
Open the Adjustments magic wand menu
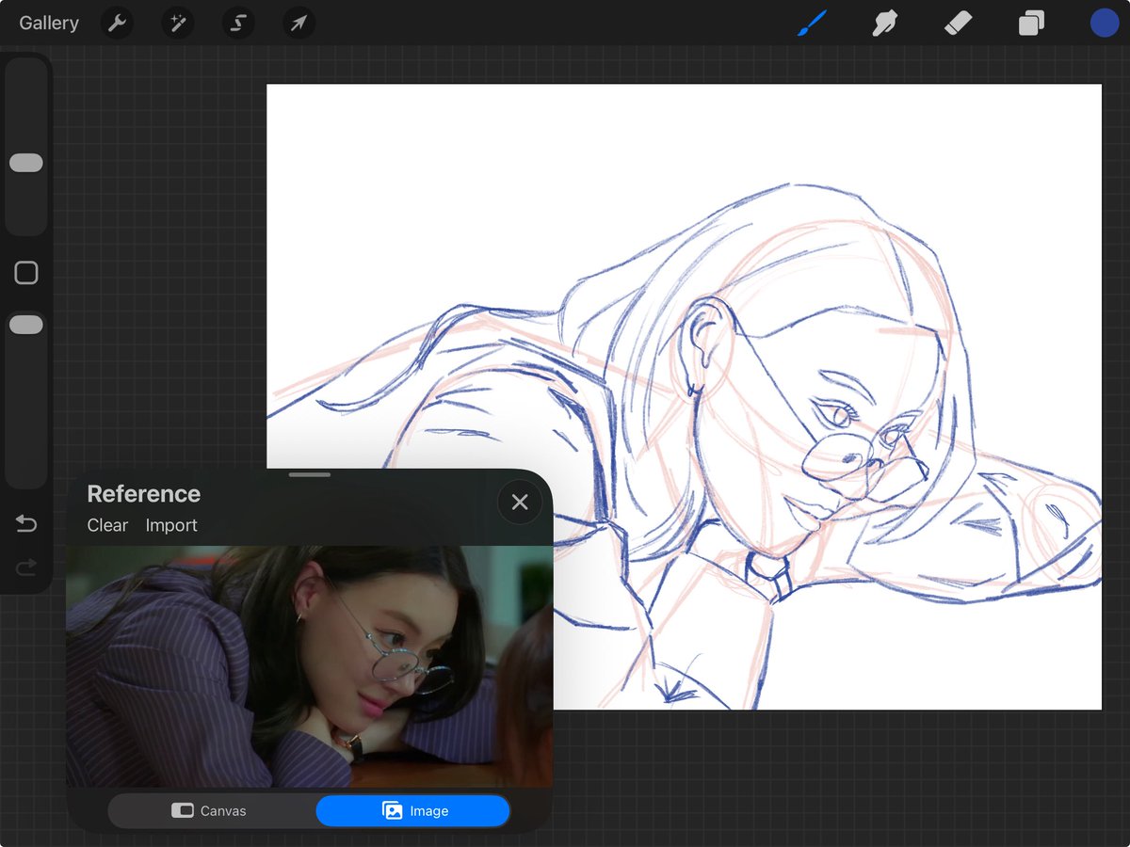tap(177, 24)
